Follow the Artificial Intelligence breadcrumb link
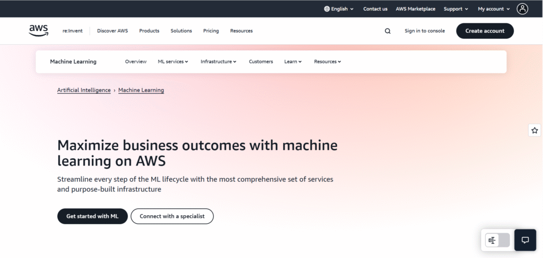Viewport: 543px width, 258px height. tap(84, 90)
